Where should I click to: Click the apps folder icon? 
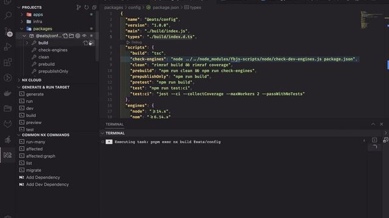pyautogui.click(x=29, y=15)
